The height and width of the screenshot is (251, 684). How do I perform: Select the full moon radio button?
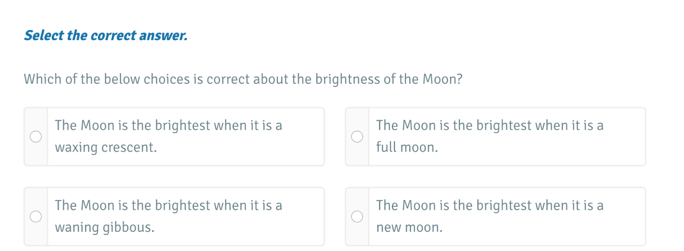[x=357, y=137]
